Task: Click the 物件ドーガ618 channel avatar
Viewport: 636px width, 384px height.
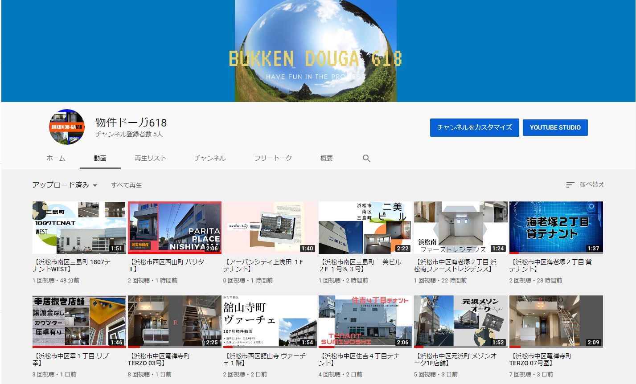Action: pyautogui.click(x=66, y=127)
